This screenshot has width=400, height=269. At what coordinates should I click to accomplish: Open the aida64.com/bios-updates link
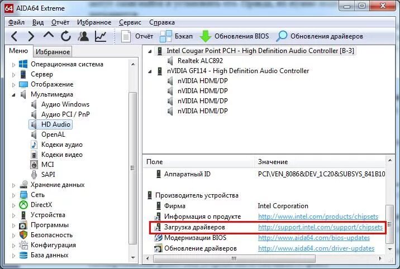[x=314, y=238]
